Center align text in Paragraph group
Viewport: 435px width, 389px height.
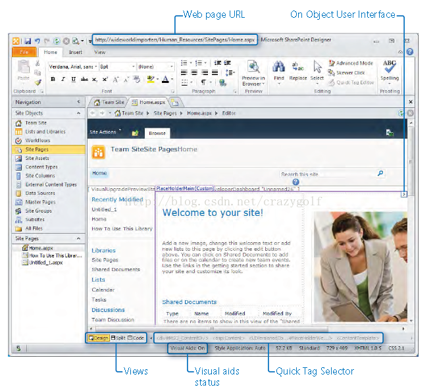click(195, 72)
